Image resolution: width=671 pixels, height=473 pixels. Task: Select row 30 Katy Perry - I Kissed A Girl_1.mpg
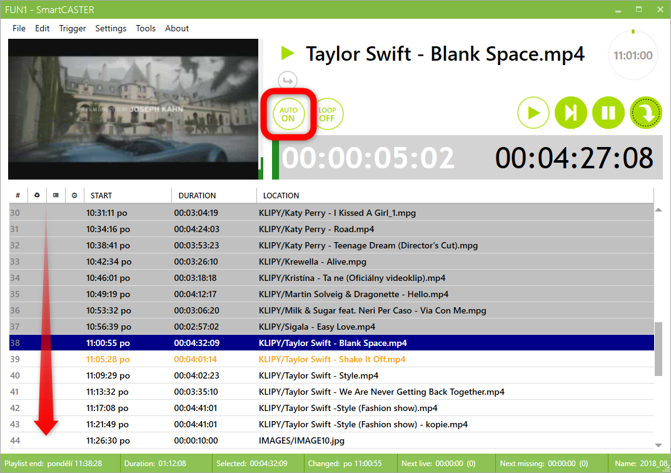pyautogui.click(x=331, y=213)
